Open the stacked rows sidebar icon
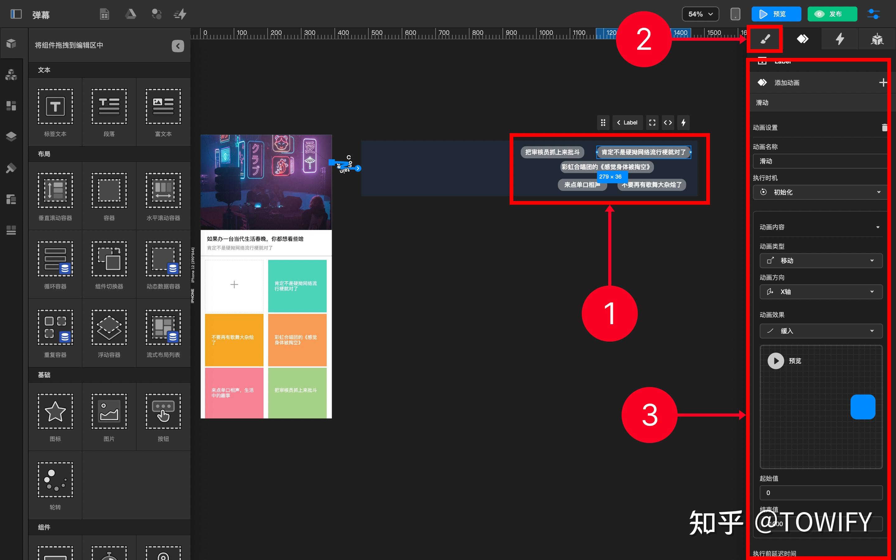Image resolution: width=896 pixels, height=560 pixels. tap(11, 230)
